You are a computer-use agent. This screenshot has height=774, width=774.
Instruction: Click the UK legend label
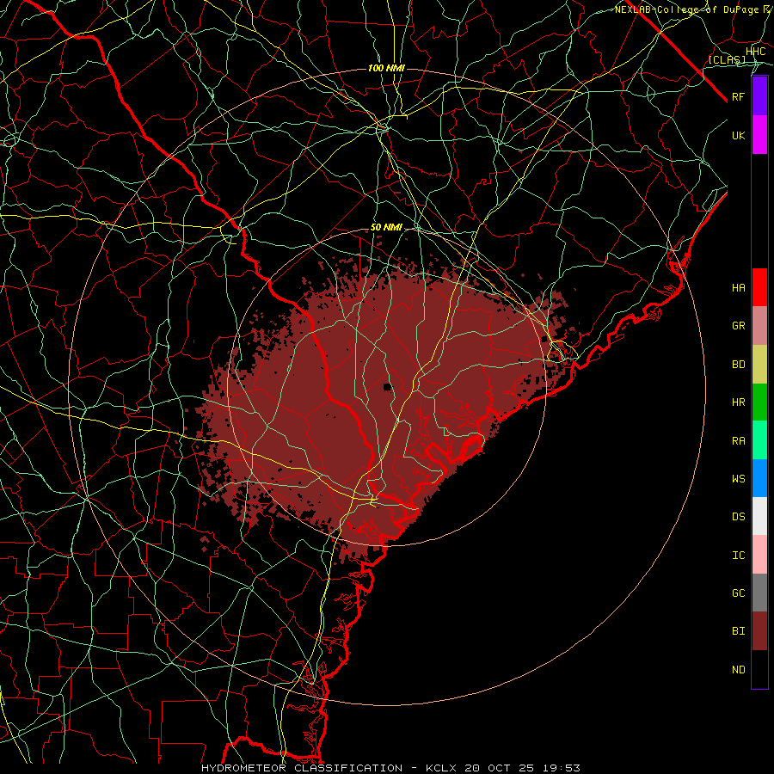739,136
